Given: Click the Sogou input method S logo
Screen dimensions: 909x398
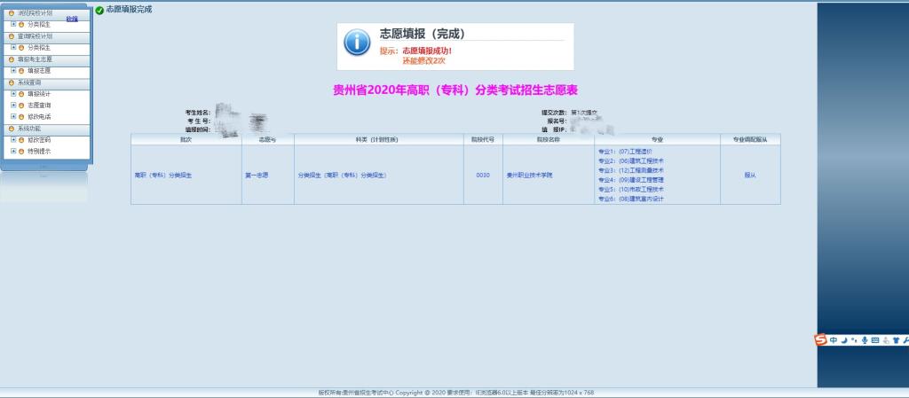Looking at the screenshot, I should click(x=821, y=340).
